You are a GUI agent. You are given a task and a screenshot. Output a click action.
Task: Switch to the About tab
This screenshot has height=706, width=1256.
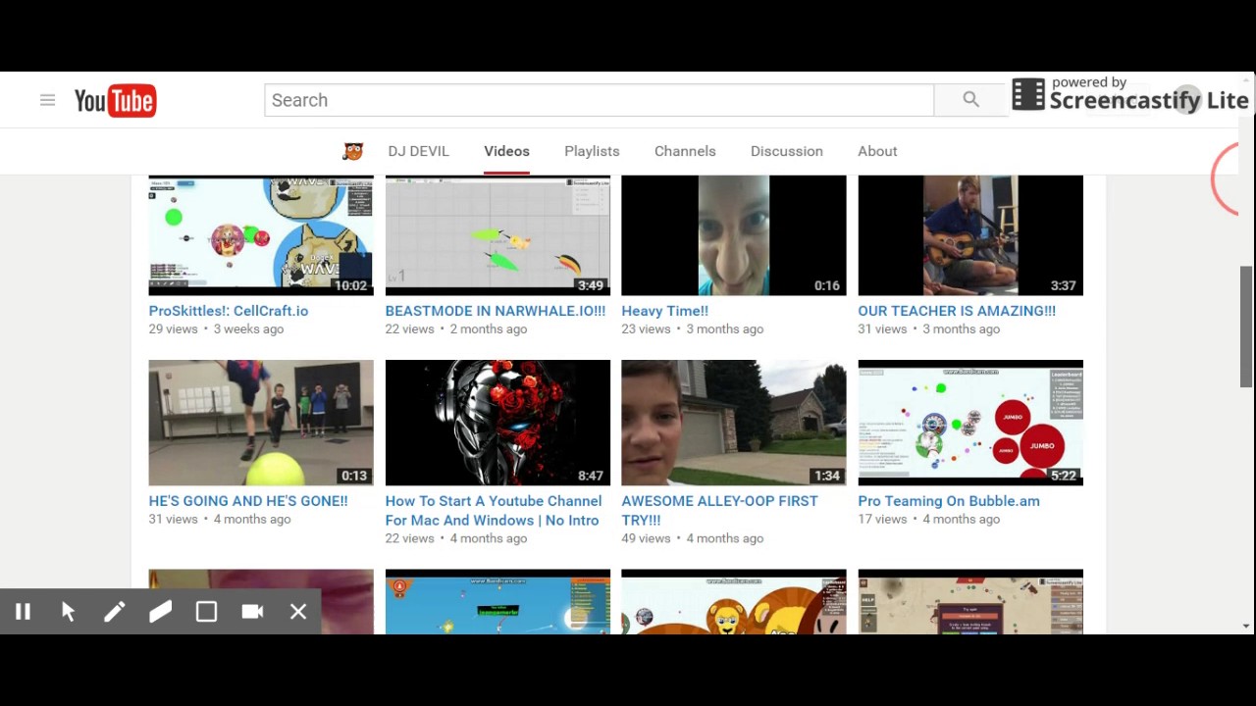pos(877,151)
